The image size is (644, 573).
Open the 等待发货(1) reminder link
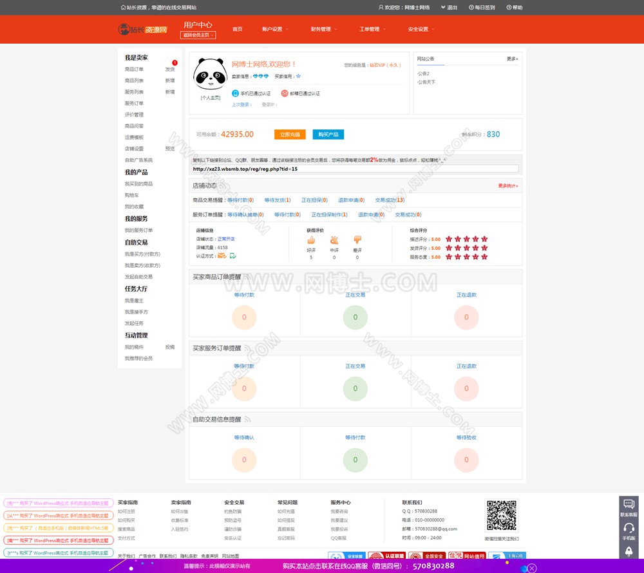277,200
